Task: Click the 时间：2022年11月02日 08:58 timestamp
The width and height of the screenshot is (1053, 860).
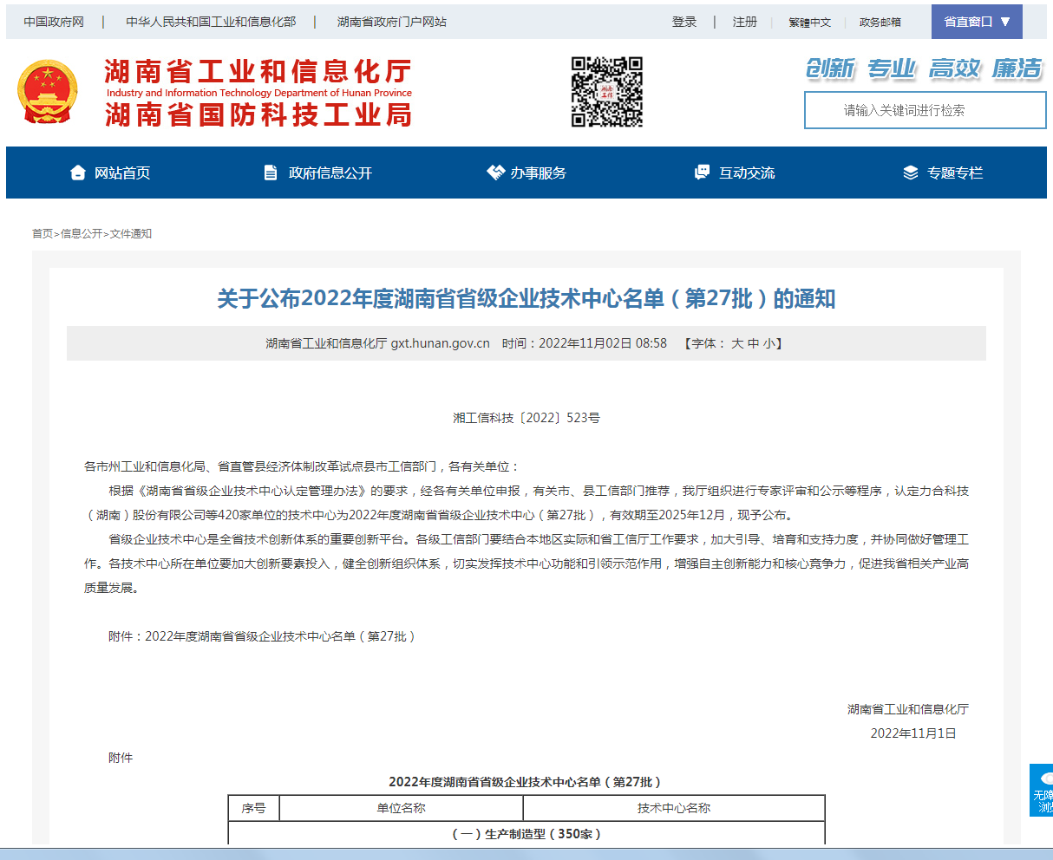Action: tap(585, 343)
